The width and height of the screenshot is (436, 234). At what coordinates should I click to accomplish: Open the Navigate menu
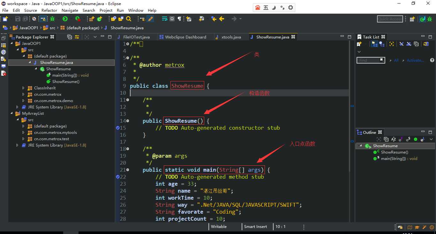(70, 10)
